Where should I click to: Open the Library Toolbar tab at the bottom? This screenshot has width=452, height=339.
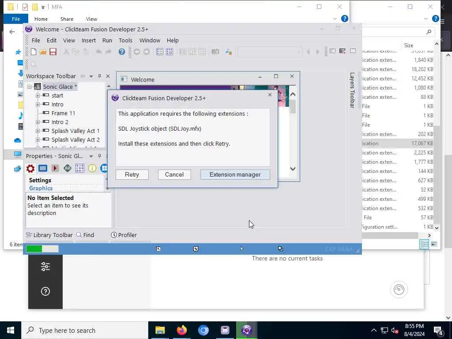pyautogui.click(x=49, y=235)
